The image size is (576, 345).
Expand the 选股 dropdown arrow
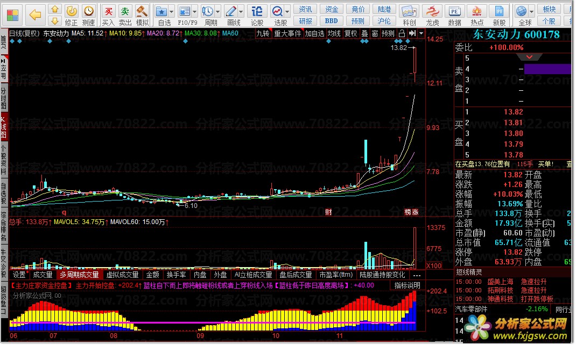287,12
